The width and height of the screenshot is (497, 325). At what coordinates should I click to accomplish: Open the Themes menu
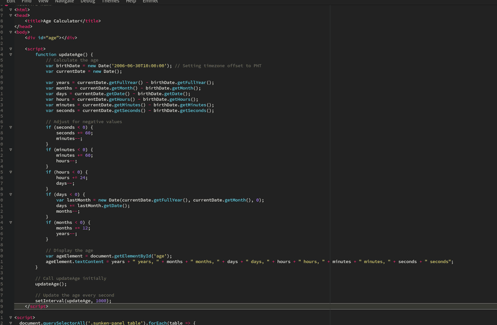coord(110,2)
